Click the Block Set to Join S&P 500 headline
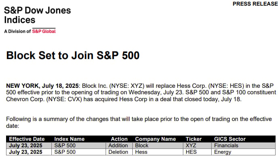 [x=73, y=55]
